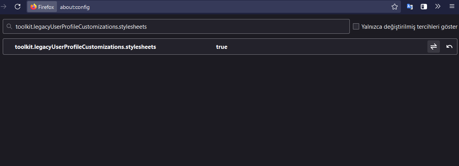Click the 'Yalnızca değiştirilmiş tercihleri göster' label text
This screenshot has width=459, height=166.
coord(409,27)
